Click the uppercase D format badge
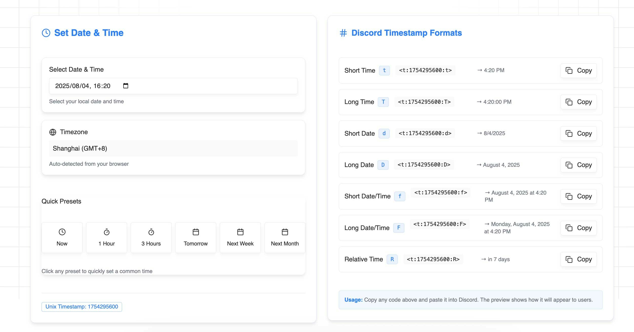The image size is (634, 332). pos(383,165)
